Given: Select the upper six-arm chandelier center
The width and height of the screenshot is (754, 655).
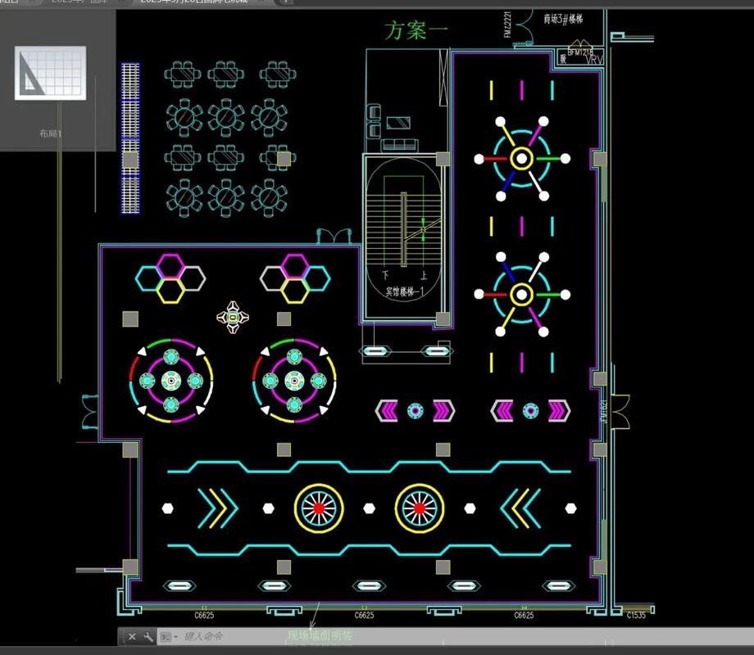Looking at the screenshot, I should point(521,159).
